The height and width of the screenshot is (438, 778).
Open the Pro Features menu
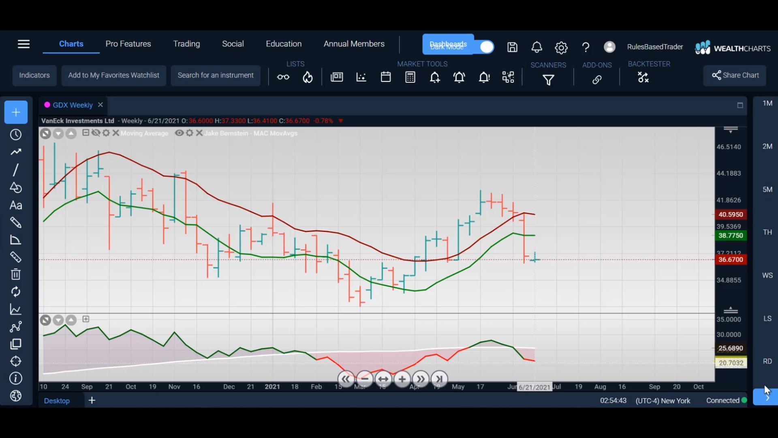[x=128, y=44]
